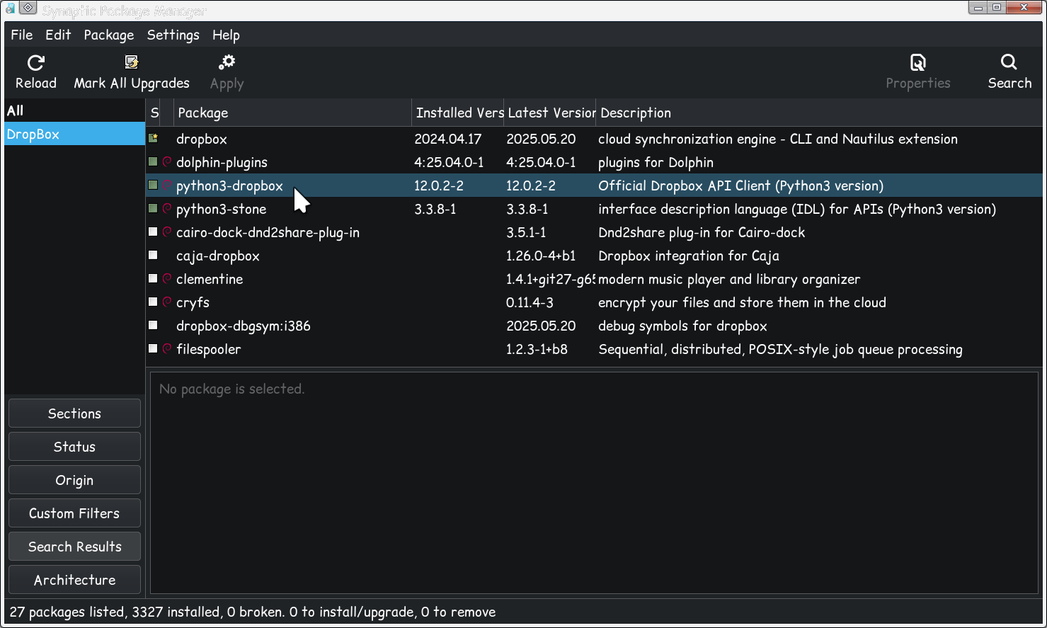Click the Reload toolbar icon
This screenshot has height=628, width=1047.
click(x=36, y=63)
